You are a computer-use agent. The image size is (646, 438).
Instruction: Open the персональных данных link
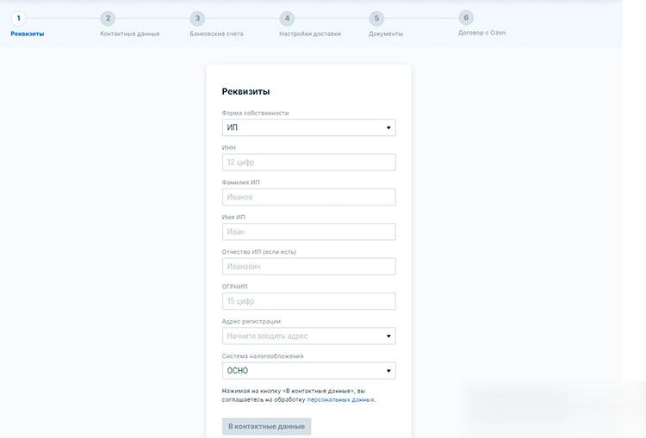click(340, 400)
